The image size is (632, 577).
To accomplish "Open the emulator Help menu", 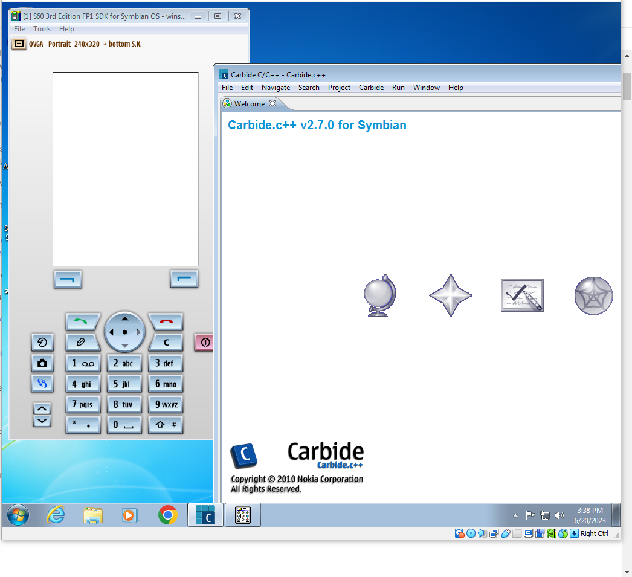I will click(x=66, y=29).
